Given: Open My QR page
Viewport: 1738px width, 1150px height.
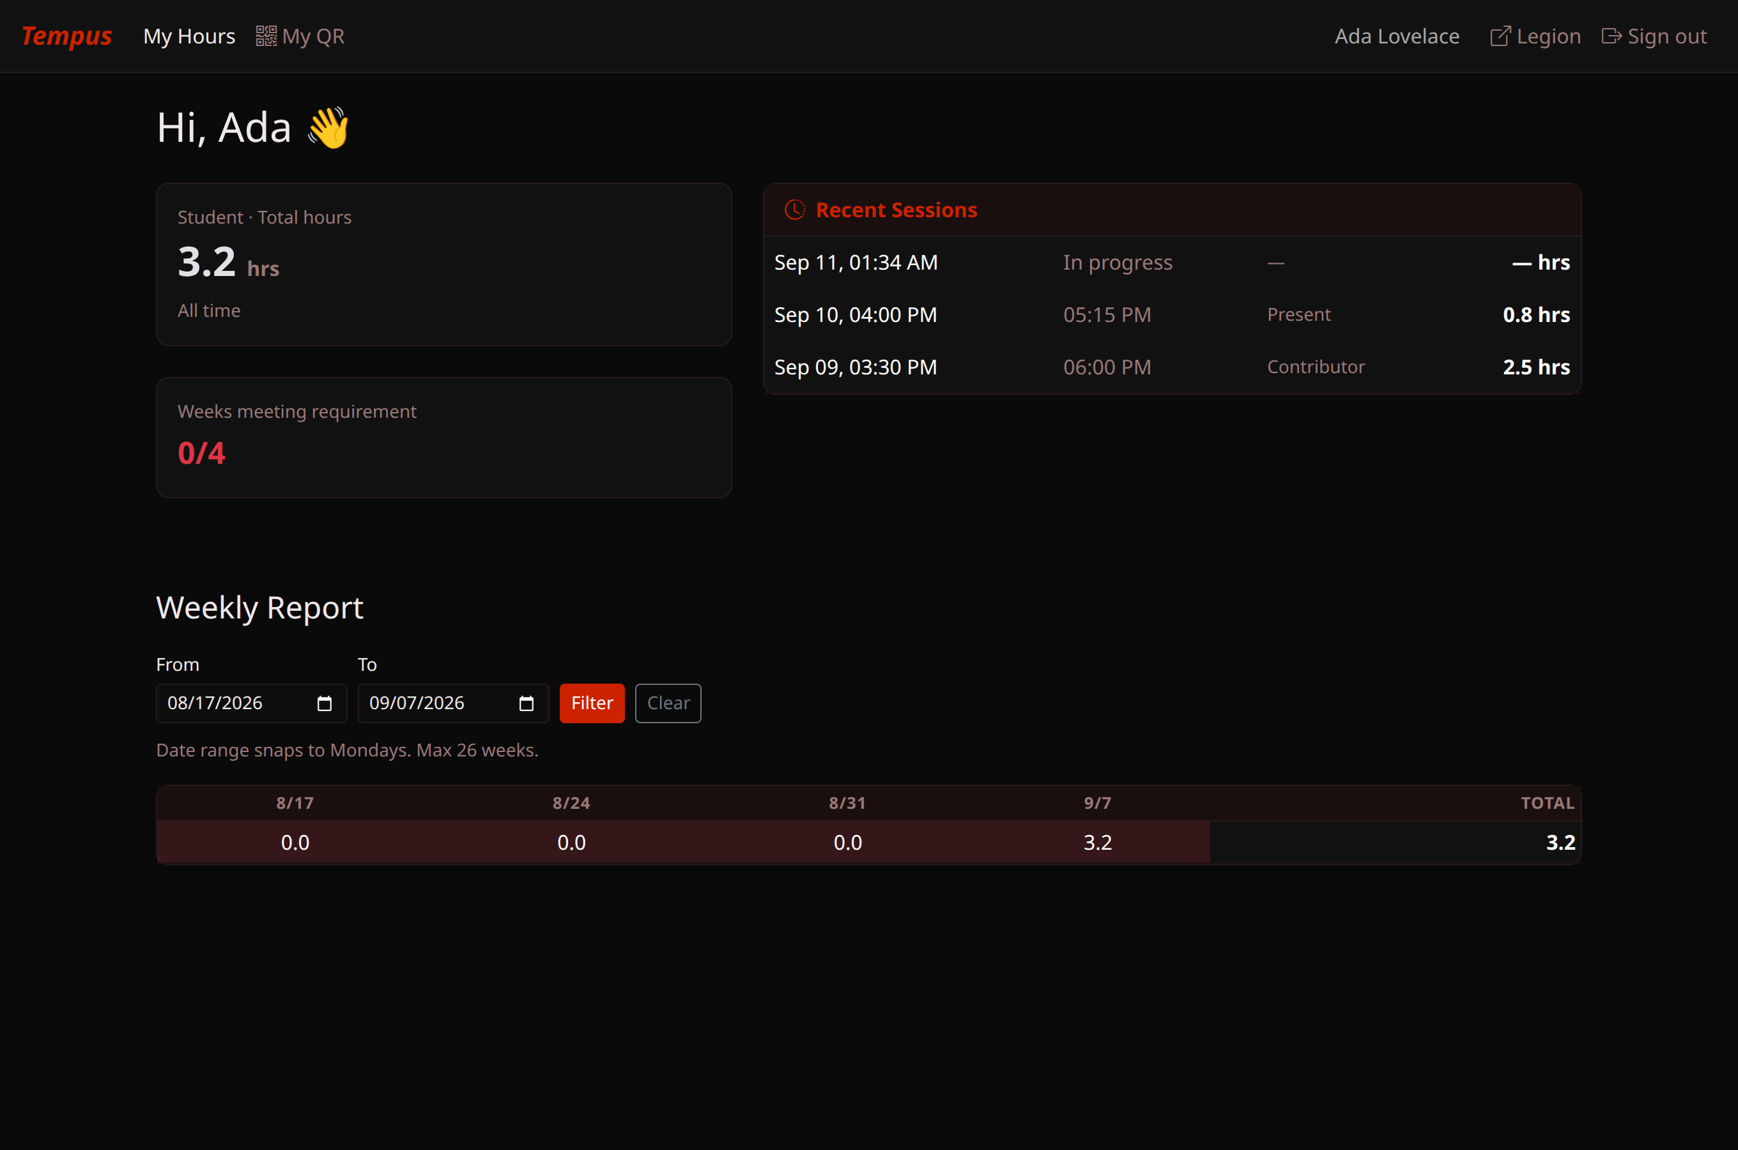Looking at the screenshot, I should (x=300, y=36).
